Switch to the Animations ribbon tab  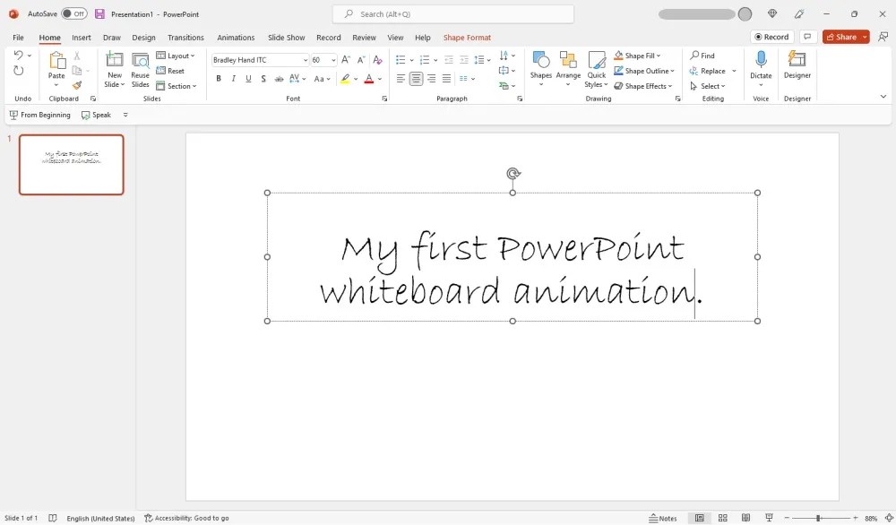(236, 37)
